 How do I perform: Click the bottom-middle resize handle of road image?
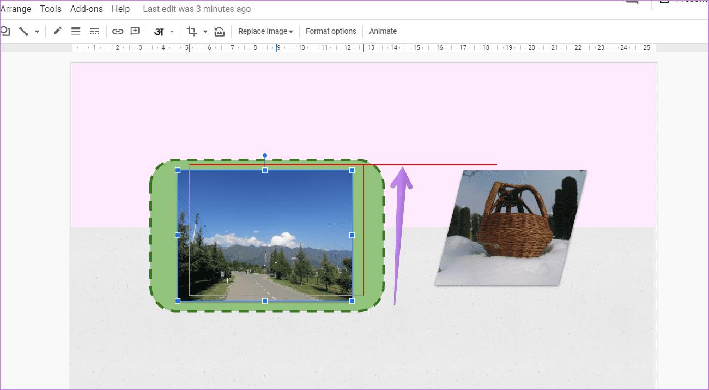265,301
